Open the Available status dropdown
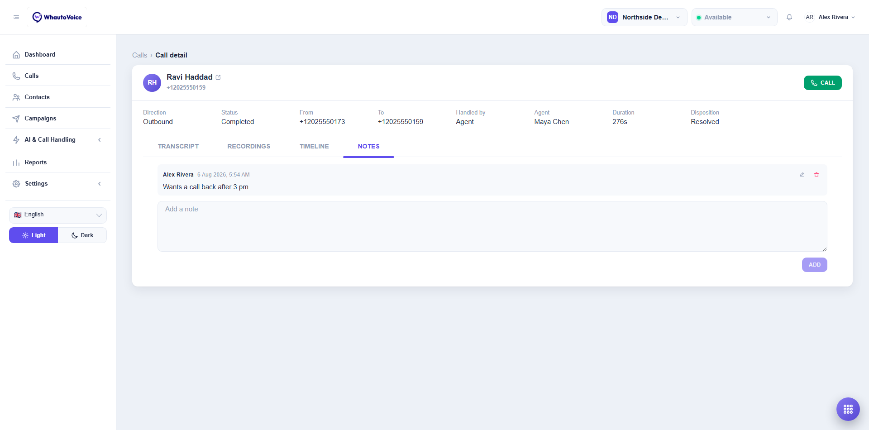 click(734, 17)
